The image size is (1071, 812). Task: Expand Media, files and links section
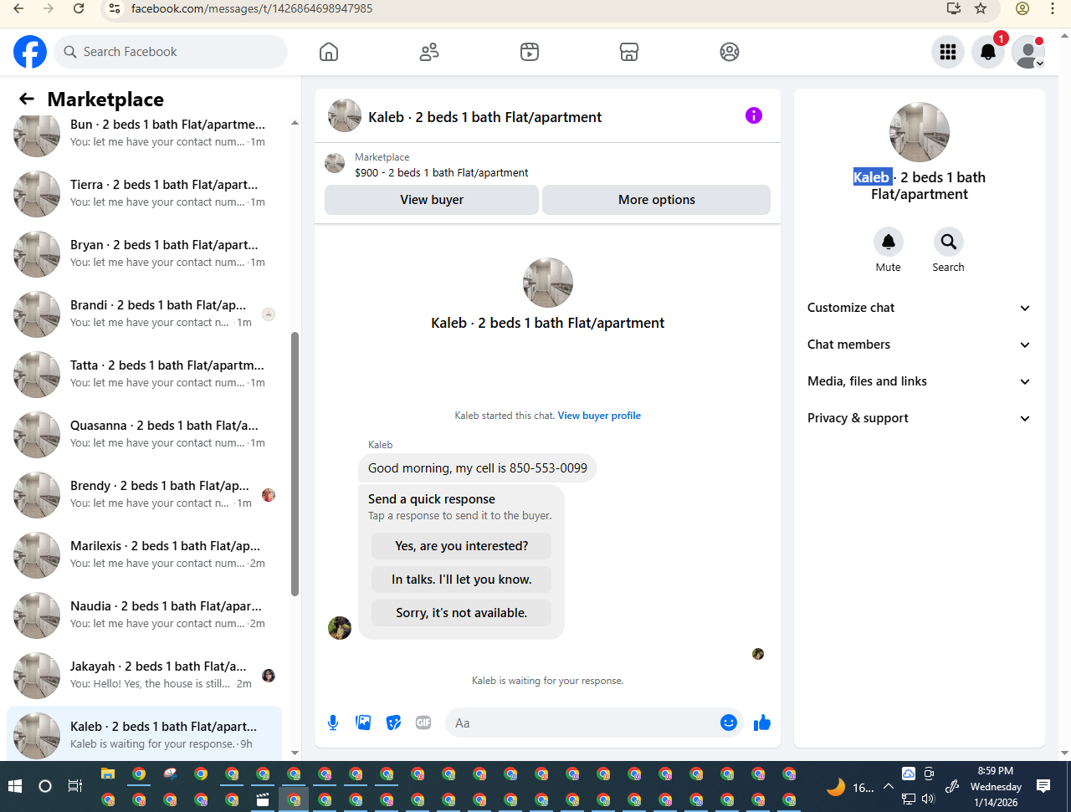(919, 381)
